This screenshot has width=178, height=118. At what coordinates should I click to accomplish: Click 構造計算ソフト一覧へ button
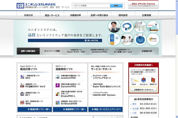click(x=34, y=109)
